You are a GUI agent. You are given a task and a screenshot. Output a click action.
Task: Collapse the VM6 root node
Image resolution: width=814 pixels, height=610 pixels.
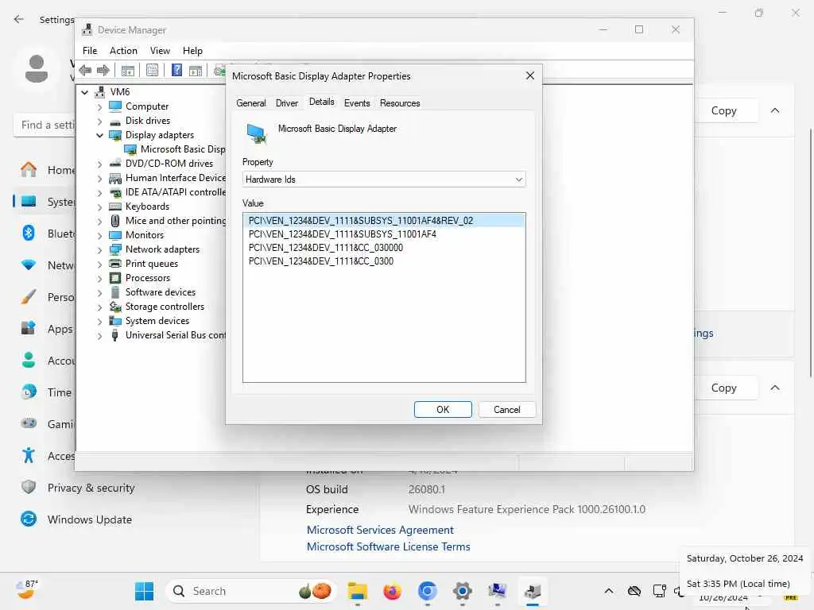(84, 92)
